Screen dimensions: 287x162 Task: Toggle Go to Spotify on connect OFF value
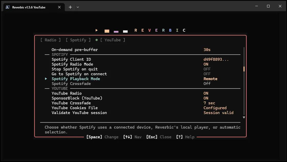coord(207,74)
